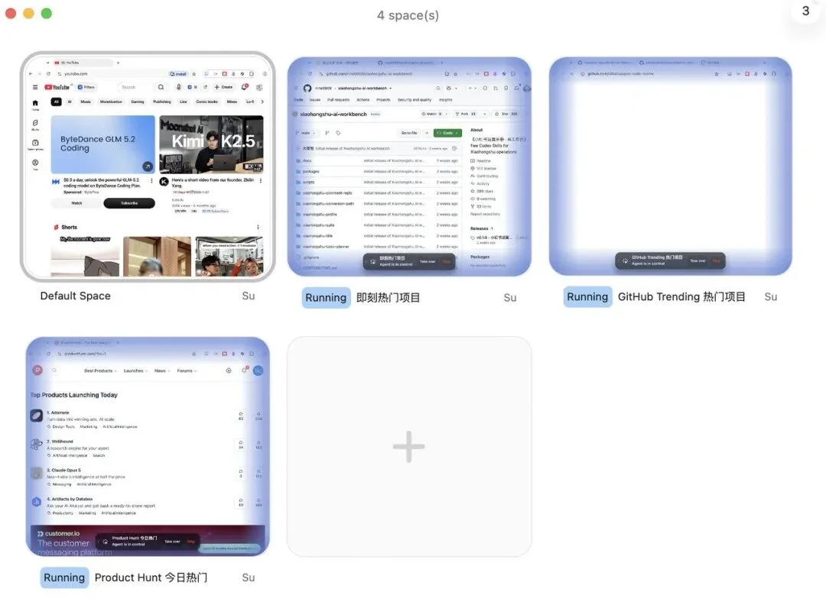Click the black Subscribe button
Screen dimensions: 826x605
(x=129, y=203)
